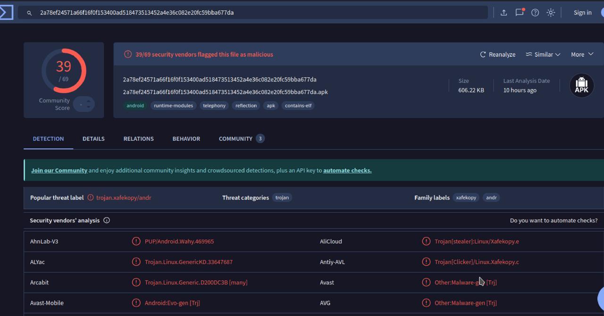This screenshot has height=316, width=604.
Task: Click the runtime-modules tag
Action: click(x=173, y=105)
